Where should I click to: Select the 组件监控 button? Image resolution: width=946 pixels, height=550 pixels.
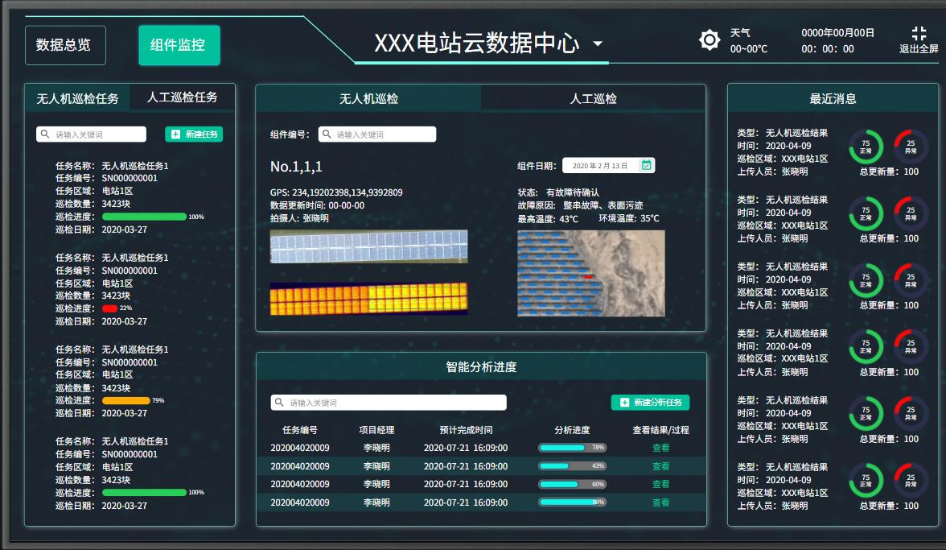[x=179, y=45]
